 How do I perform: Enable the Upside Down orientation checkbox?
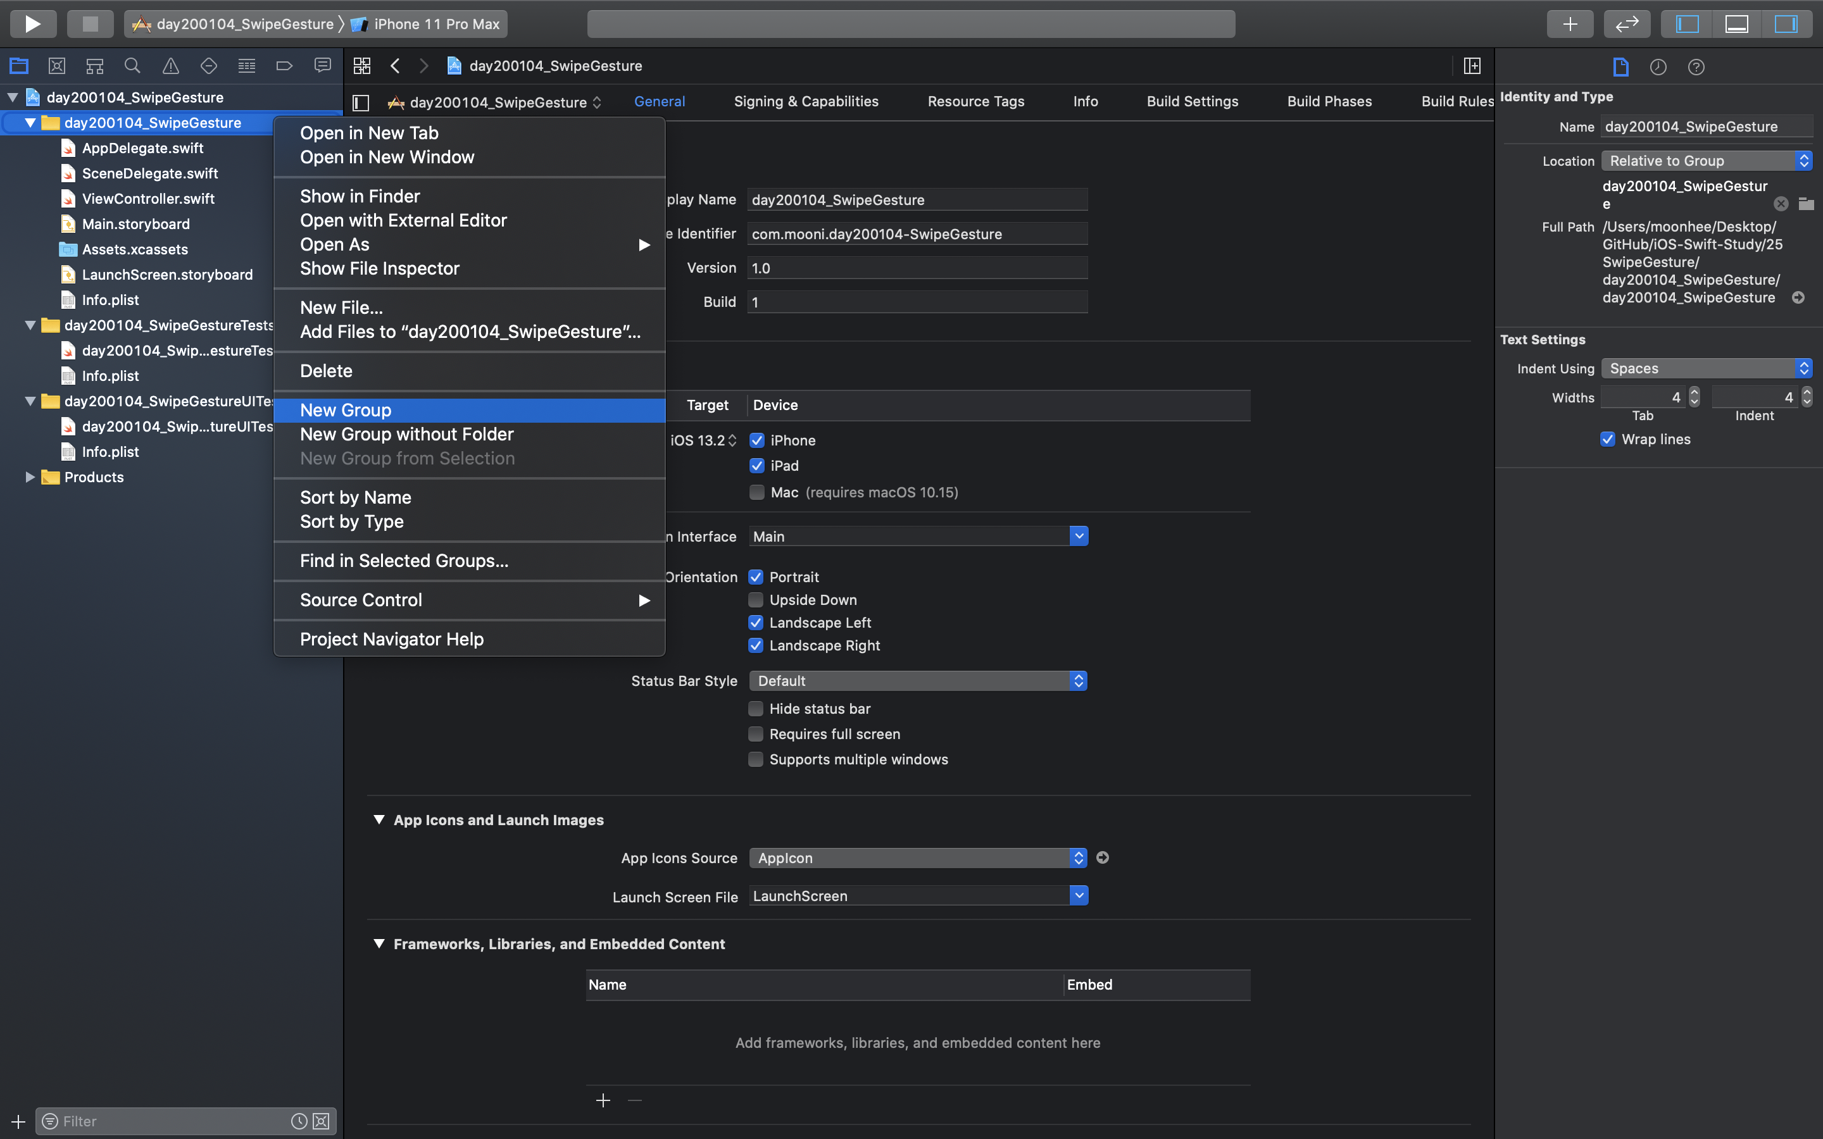(x=756, y=600)
